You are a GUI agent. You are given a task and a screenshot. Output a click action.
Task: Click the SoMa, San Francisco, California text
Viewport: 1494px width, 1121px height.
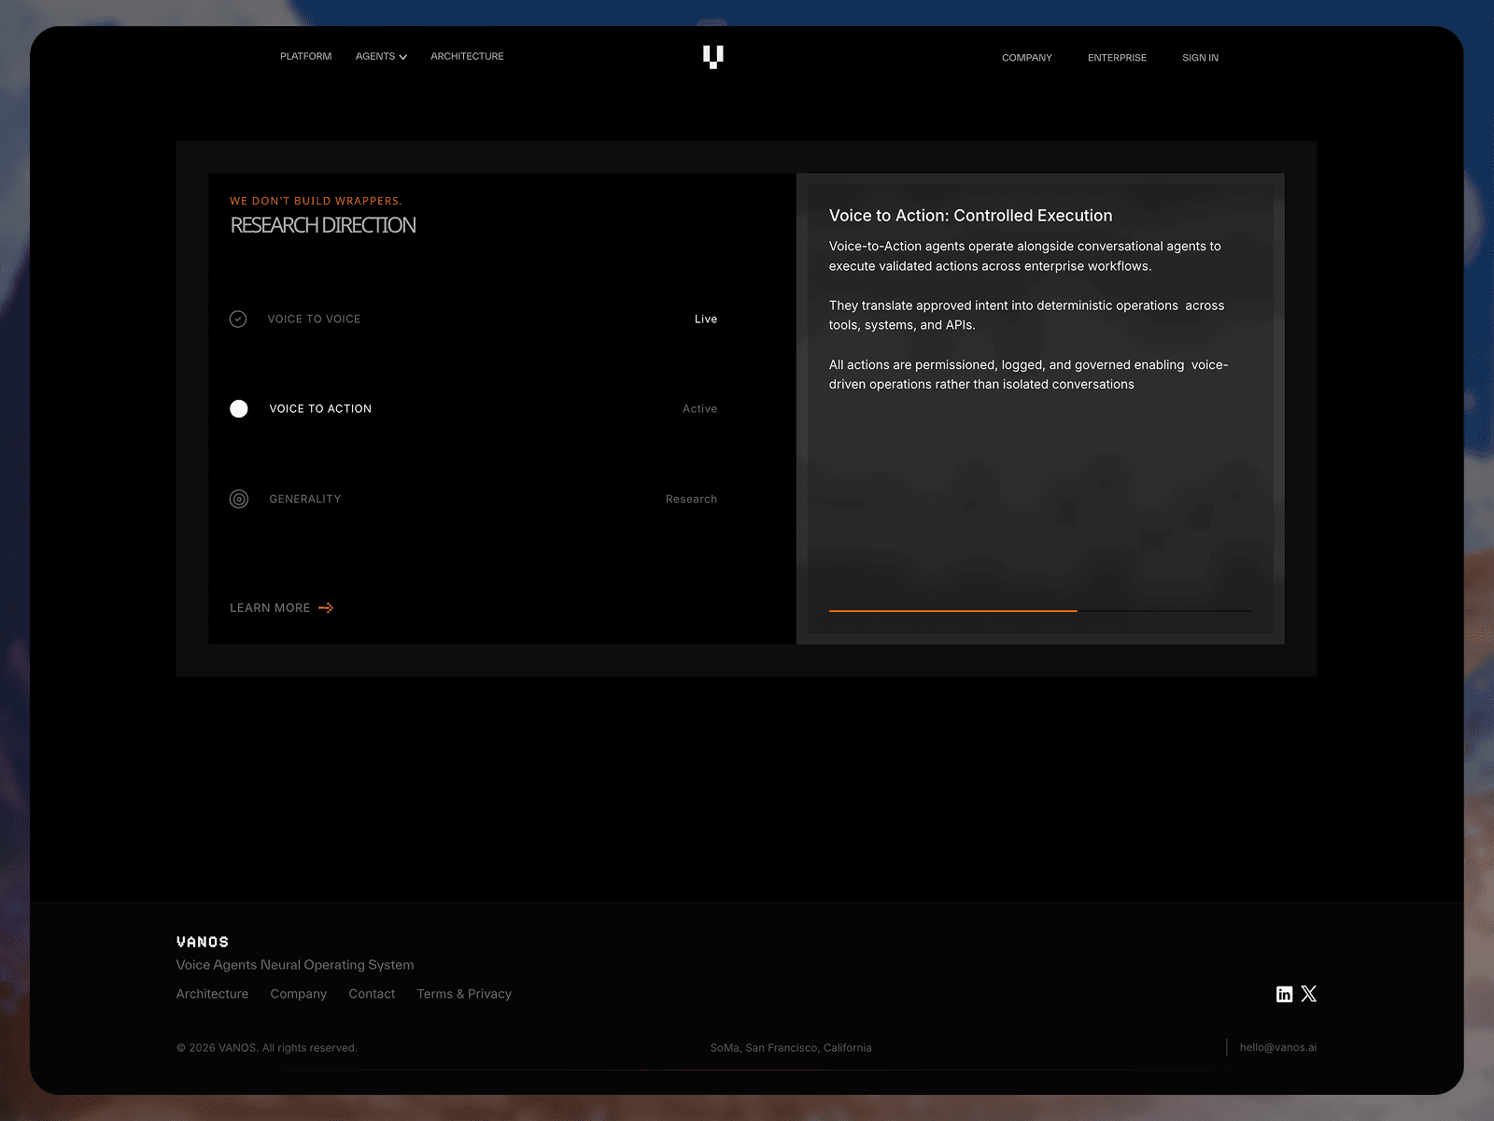pyautogui.click(x=791, y=1047)
